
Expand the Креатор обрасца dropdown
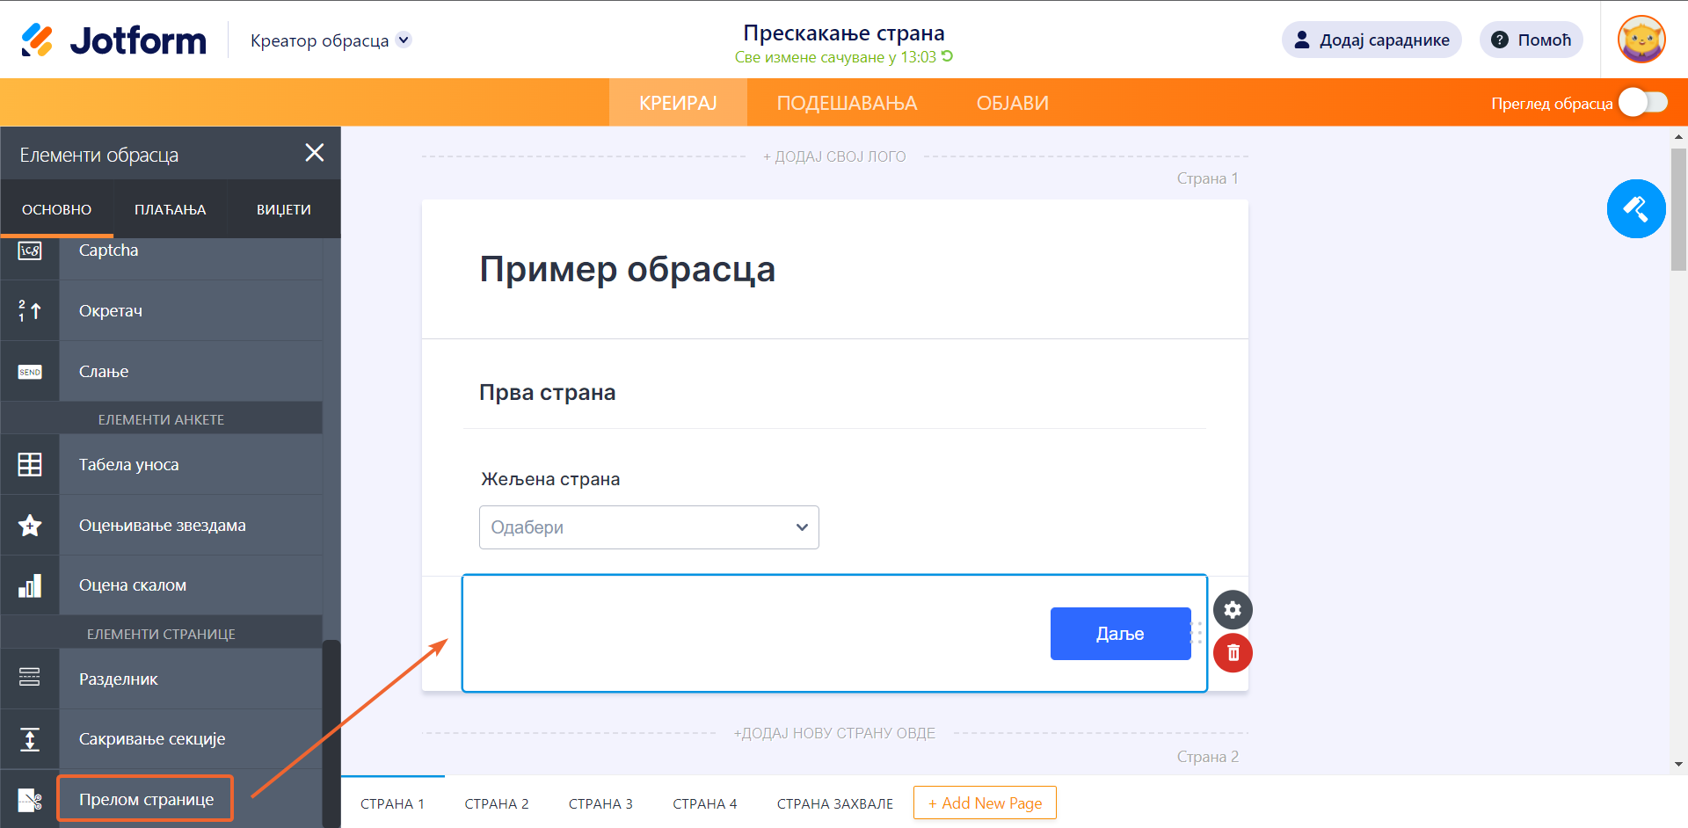(x=404, y=40)
